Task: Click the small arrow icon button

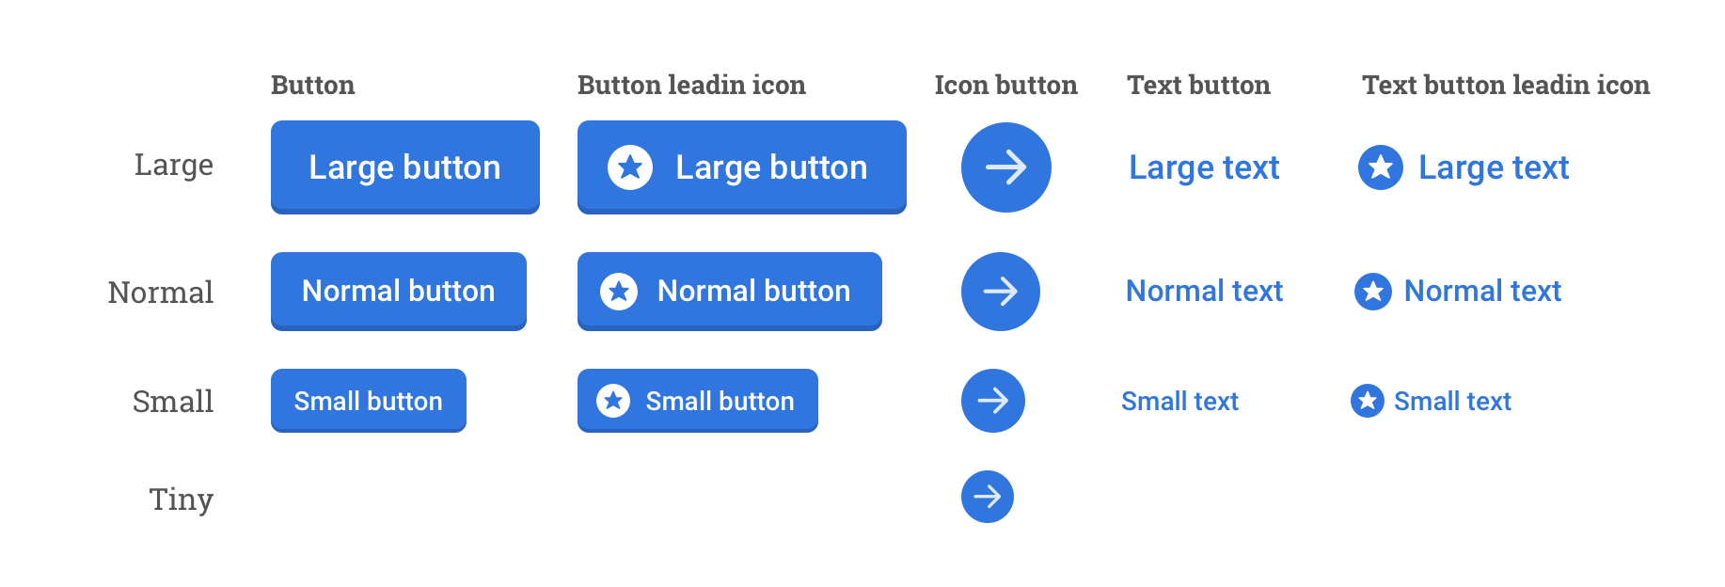Action: [992, 401]
